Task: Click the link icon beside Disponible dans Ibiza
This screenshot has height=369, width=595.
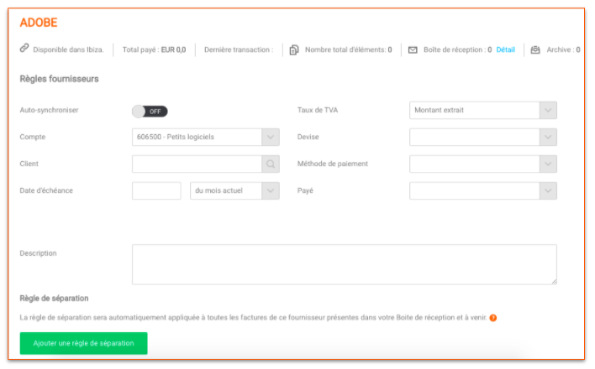Action: click(x=24, y=49)
